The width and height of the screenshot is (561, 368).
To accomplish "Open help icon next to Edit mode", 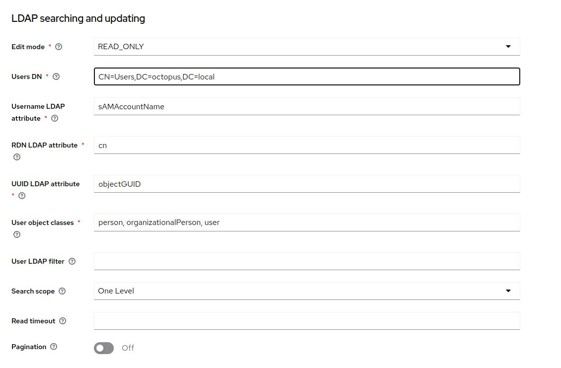I will (x=59, y=47).
